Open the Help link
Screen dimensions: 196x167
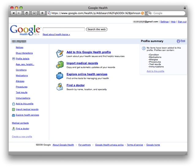point(173,22)
